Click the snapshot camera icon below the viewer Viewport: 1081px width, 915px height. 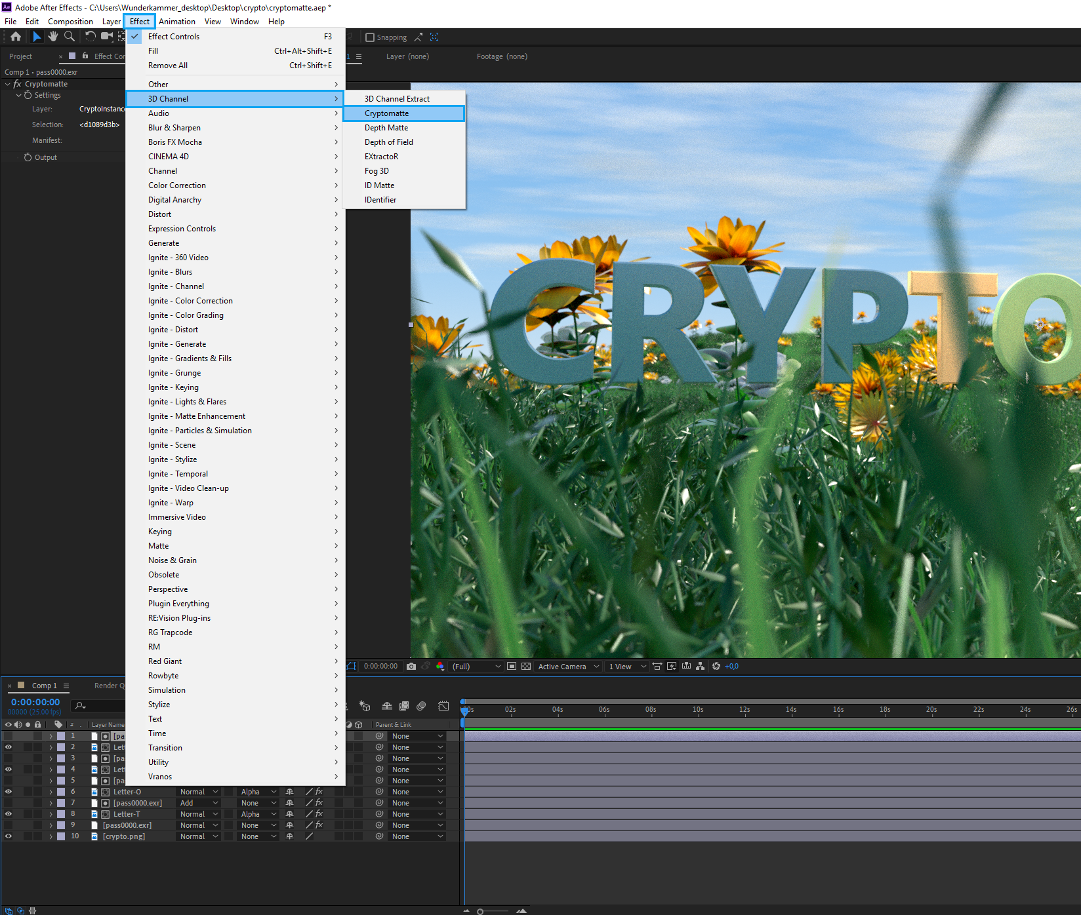click(x=411, y=666)
